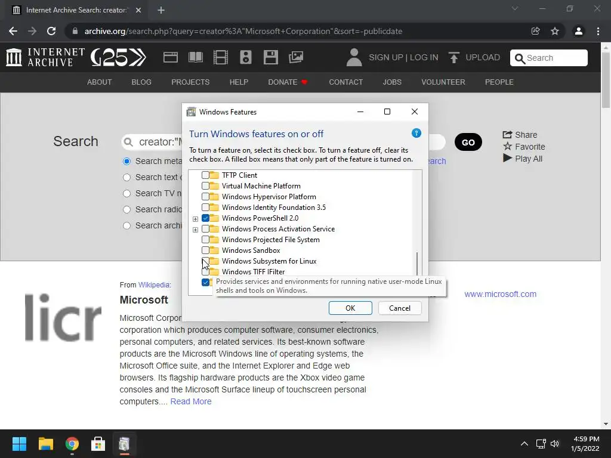Open the ABOUT menu item
The height and width of the screenshot is (458, 611).
pos(100,82)
